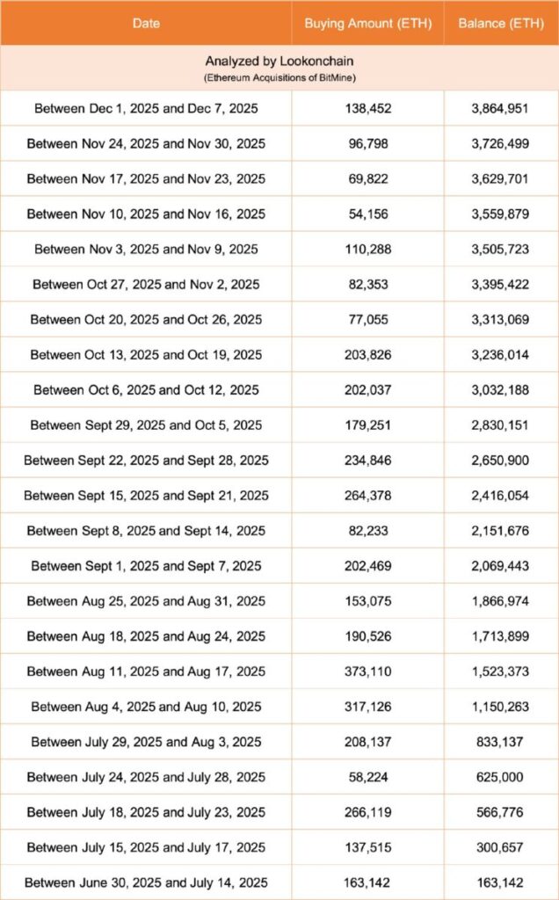The image size is (559, 900).
Task: Click the Balance (ETH) column header
Action: point(500,23)
